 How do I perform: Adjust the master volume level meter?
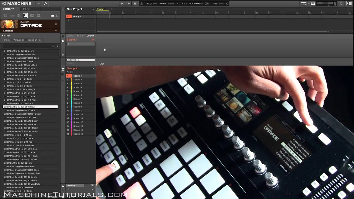point(327,3)
